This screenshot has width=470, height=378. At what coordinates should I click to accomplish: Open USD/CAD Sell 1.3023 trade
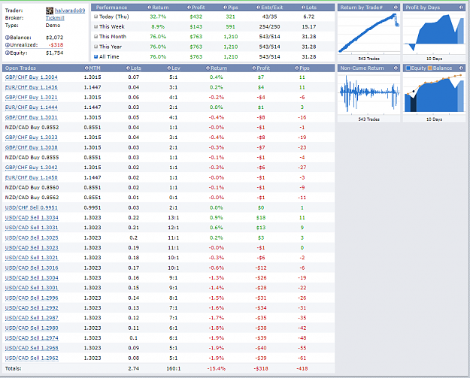click(x=32, y=248)
